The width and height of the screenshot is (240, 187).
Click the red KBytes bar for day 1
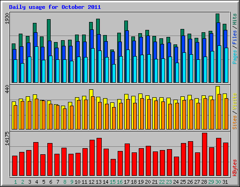(x=15, y=166)
